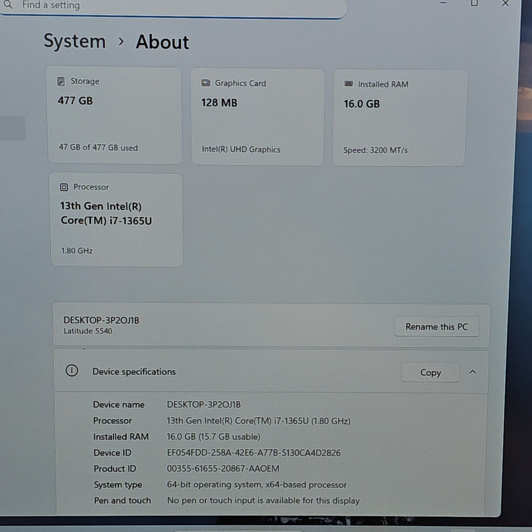The image size is (532, 532).
Task: Click the About heading in the breadcrumb
Action: pyautogui.click(x=162, y=42)
